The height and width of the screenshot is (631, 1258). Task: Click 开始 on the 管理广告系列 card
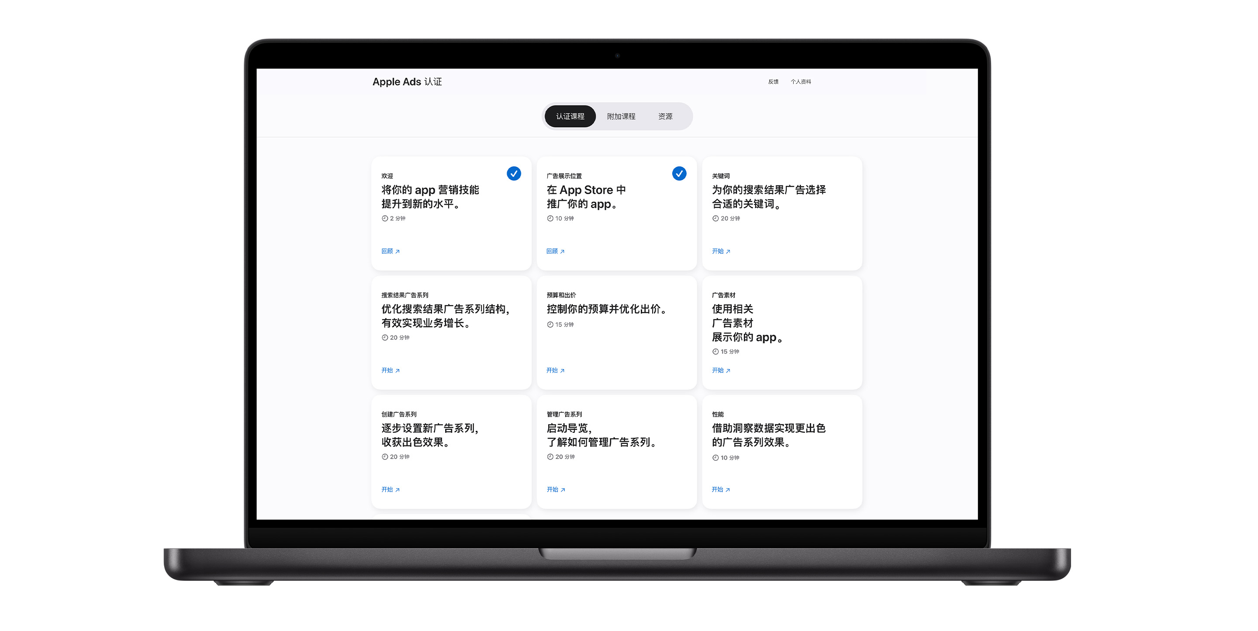[556, 489]
